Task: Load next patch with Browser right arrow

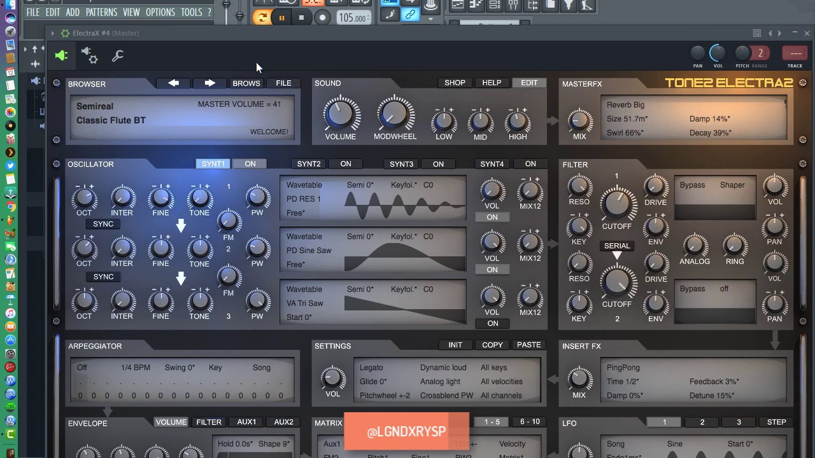Action: click(x=209, y=83)
